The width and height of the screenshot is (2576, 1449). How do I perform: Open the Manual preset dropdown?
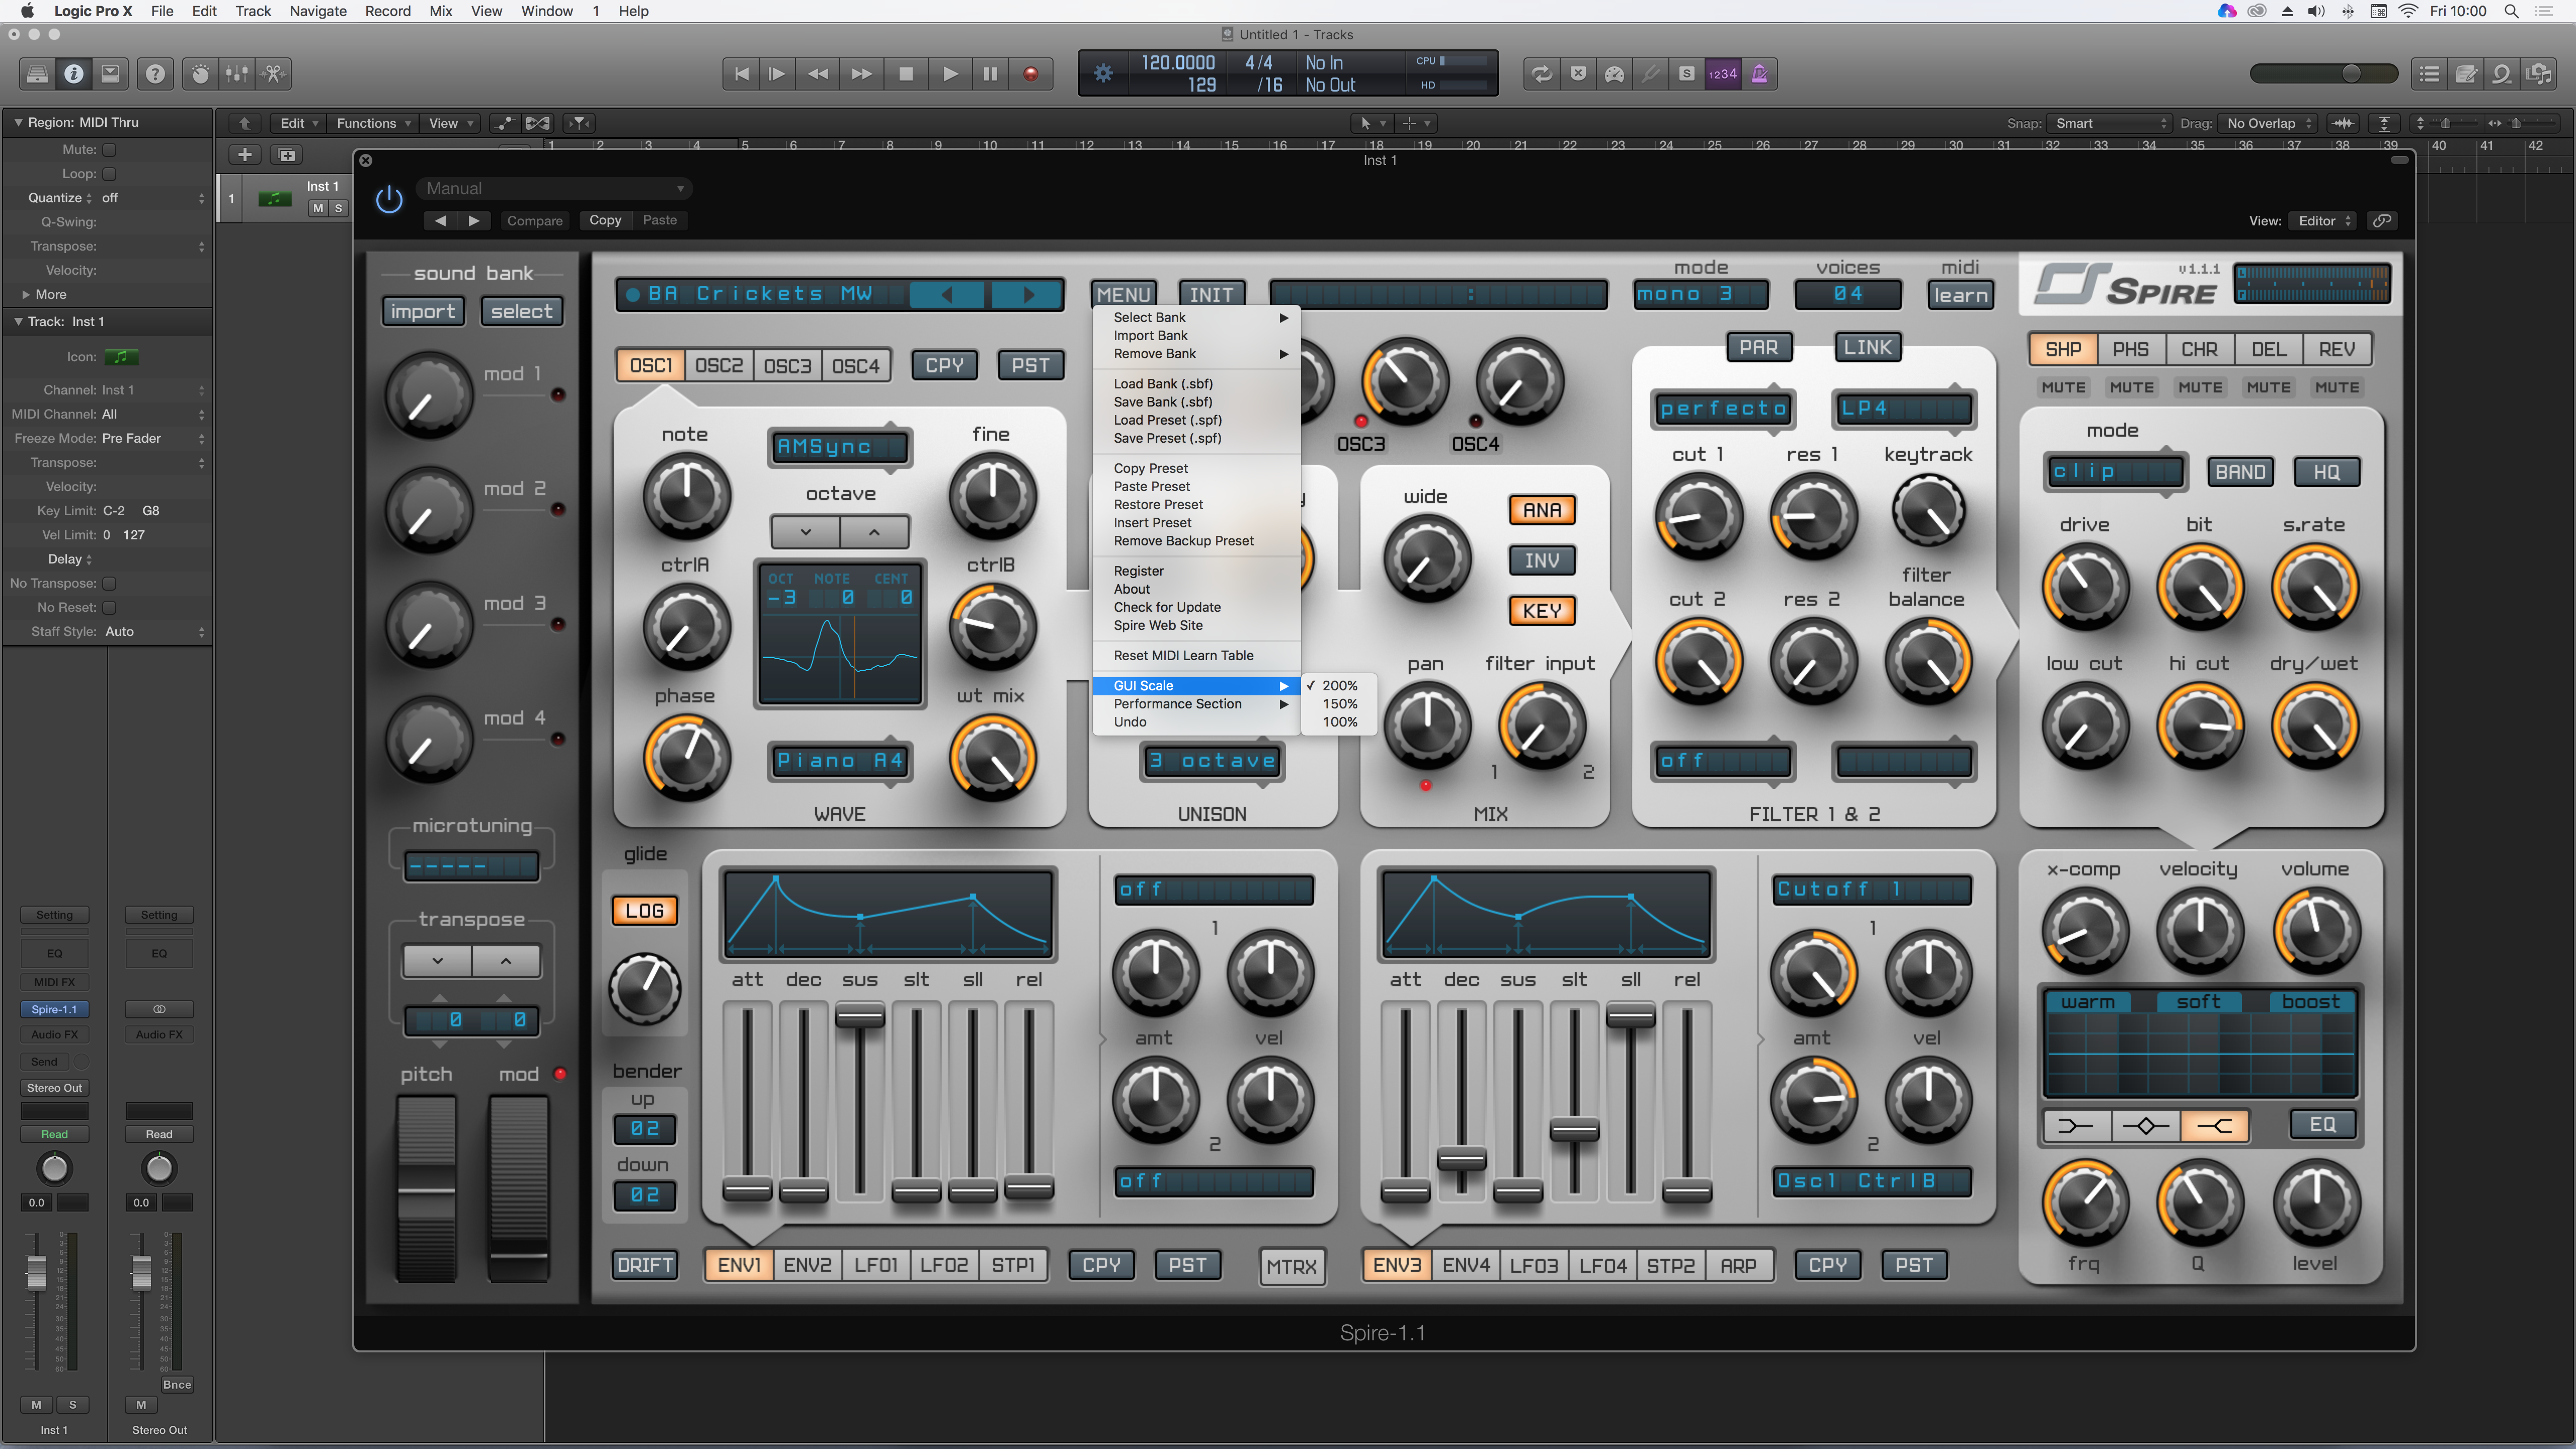pyautogui.click(x=554, y=188)
